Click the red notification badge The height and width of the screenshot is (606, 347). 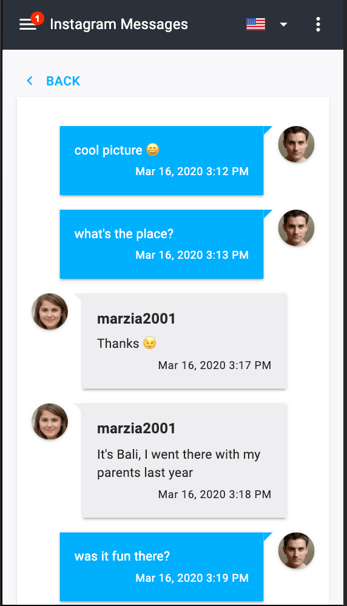point(37,18)
